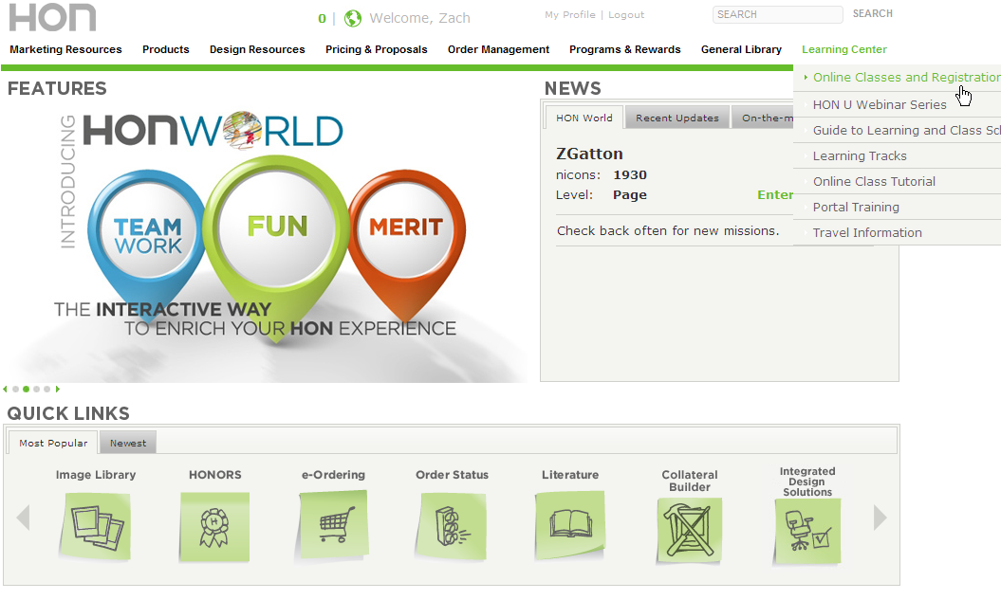Click the e-Ordering label
1001x600 pixels.
pos(333,475)
